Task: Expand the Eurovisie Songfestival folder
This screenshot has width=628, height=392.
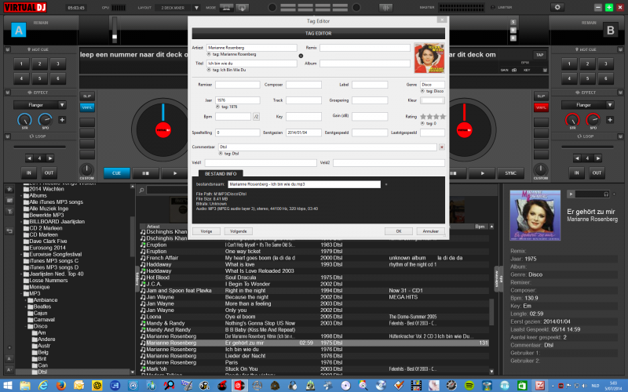Action: click(x=21, y=254)
